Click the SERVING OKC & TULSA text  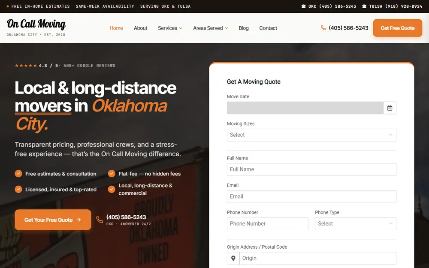(x=165, y=6)
